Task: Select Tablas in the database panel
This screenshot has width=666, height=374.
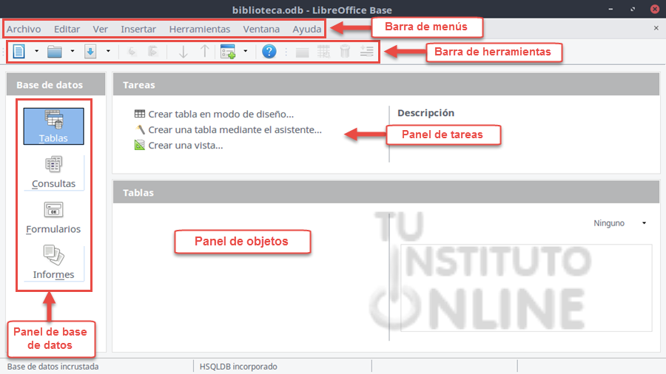Action: [x=53, y=126]
